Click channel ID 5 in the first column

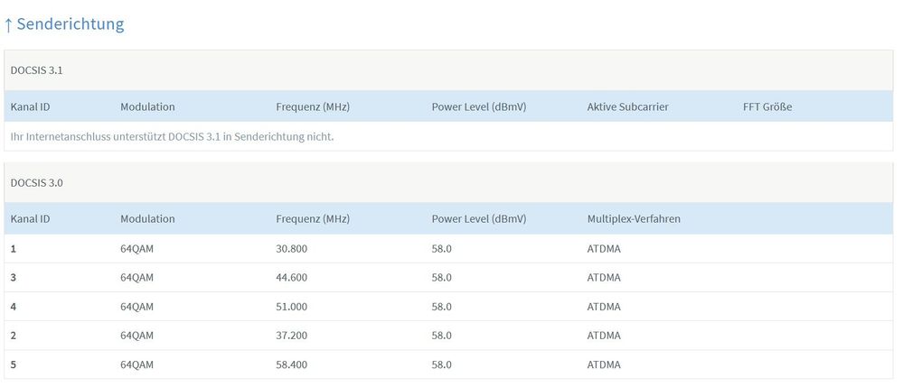[14, 364]
